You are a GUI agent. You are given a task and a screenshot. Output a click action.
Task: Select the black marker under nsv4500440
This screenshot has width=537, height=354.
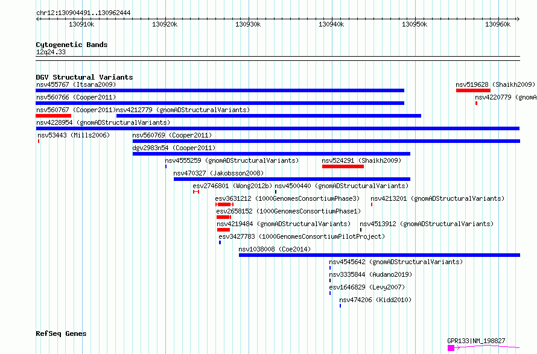point(276,192)
